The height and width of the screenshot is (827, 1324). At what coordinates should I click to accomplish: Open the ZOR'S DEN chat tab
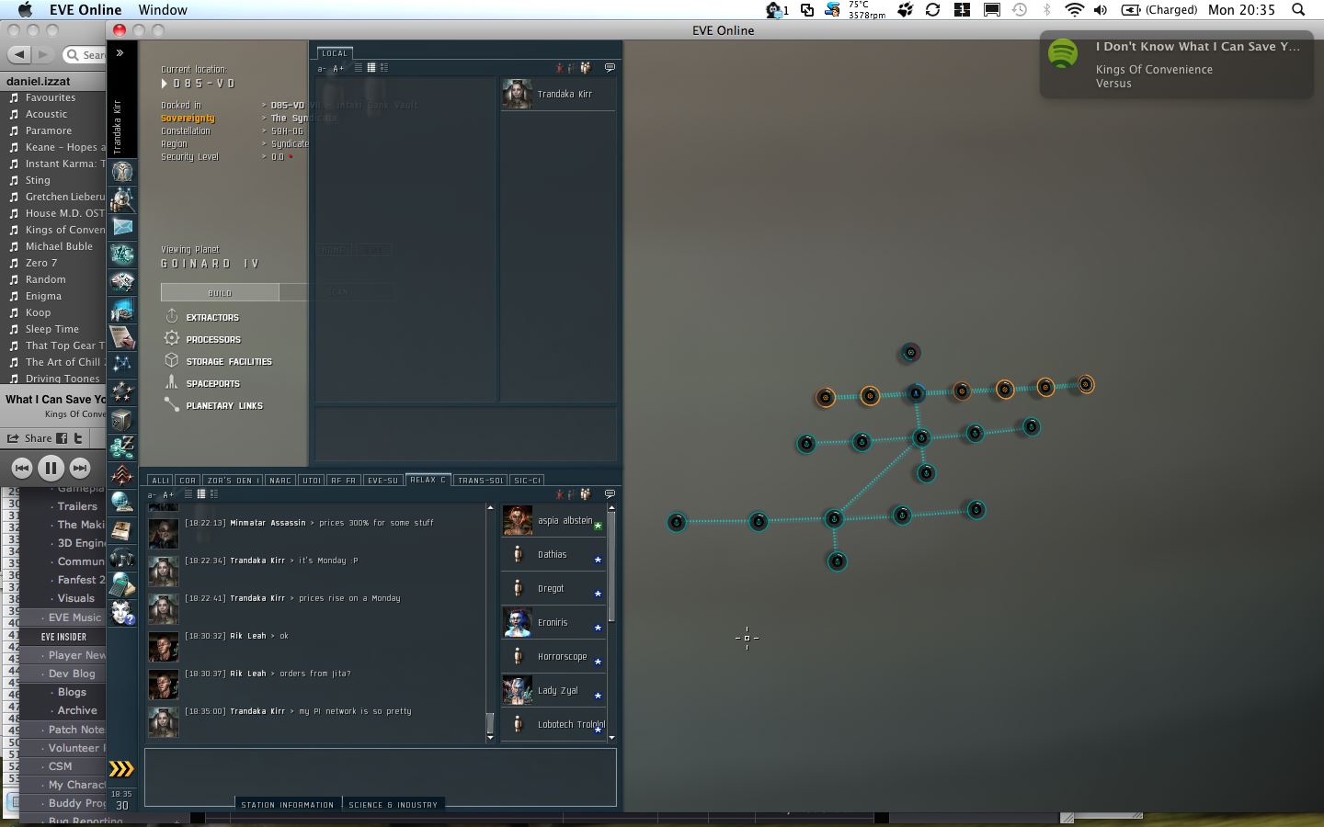[x=234, y=480]
